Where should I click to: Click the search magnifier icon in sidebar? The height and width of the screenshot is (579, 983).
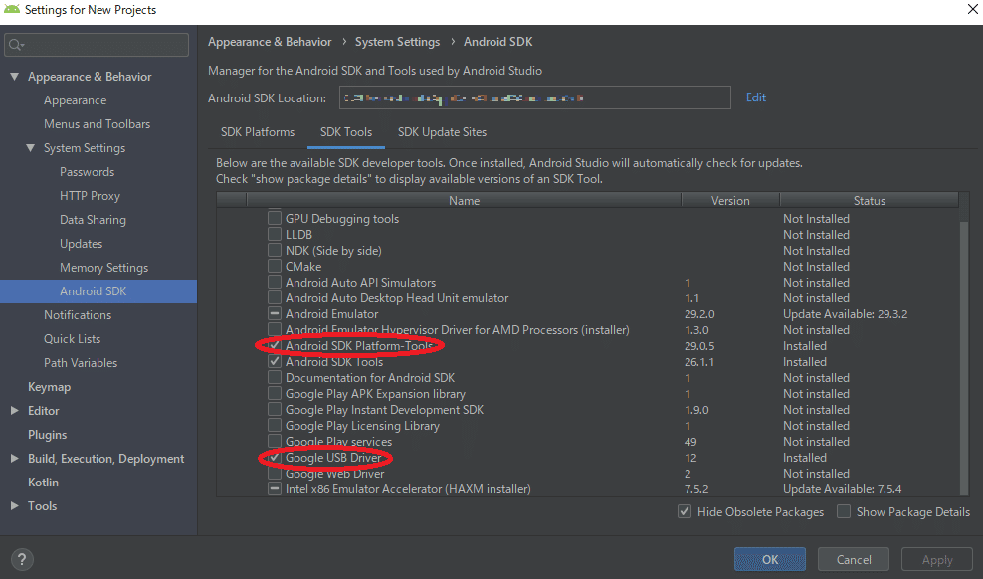[17, 45]
